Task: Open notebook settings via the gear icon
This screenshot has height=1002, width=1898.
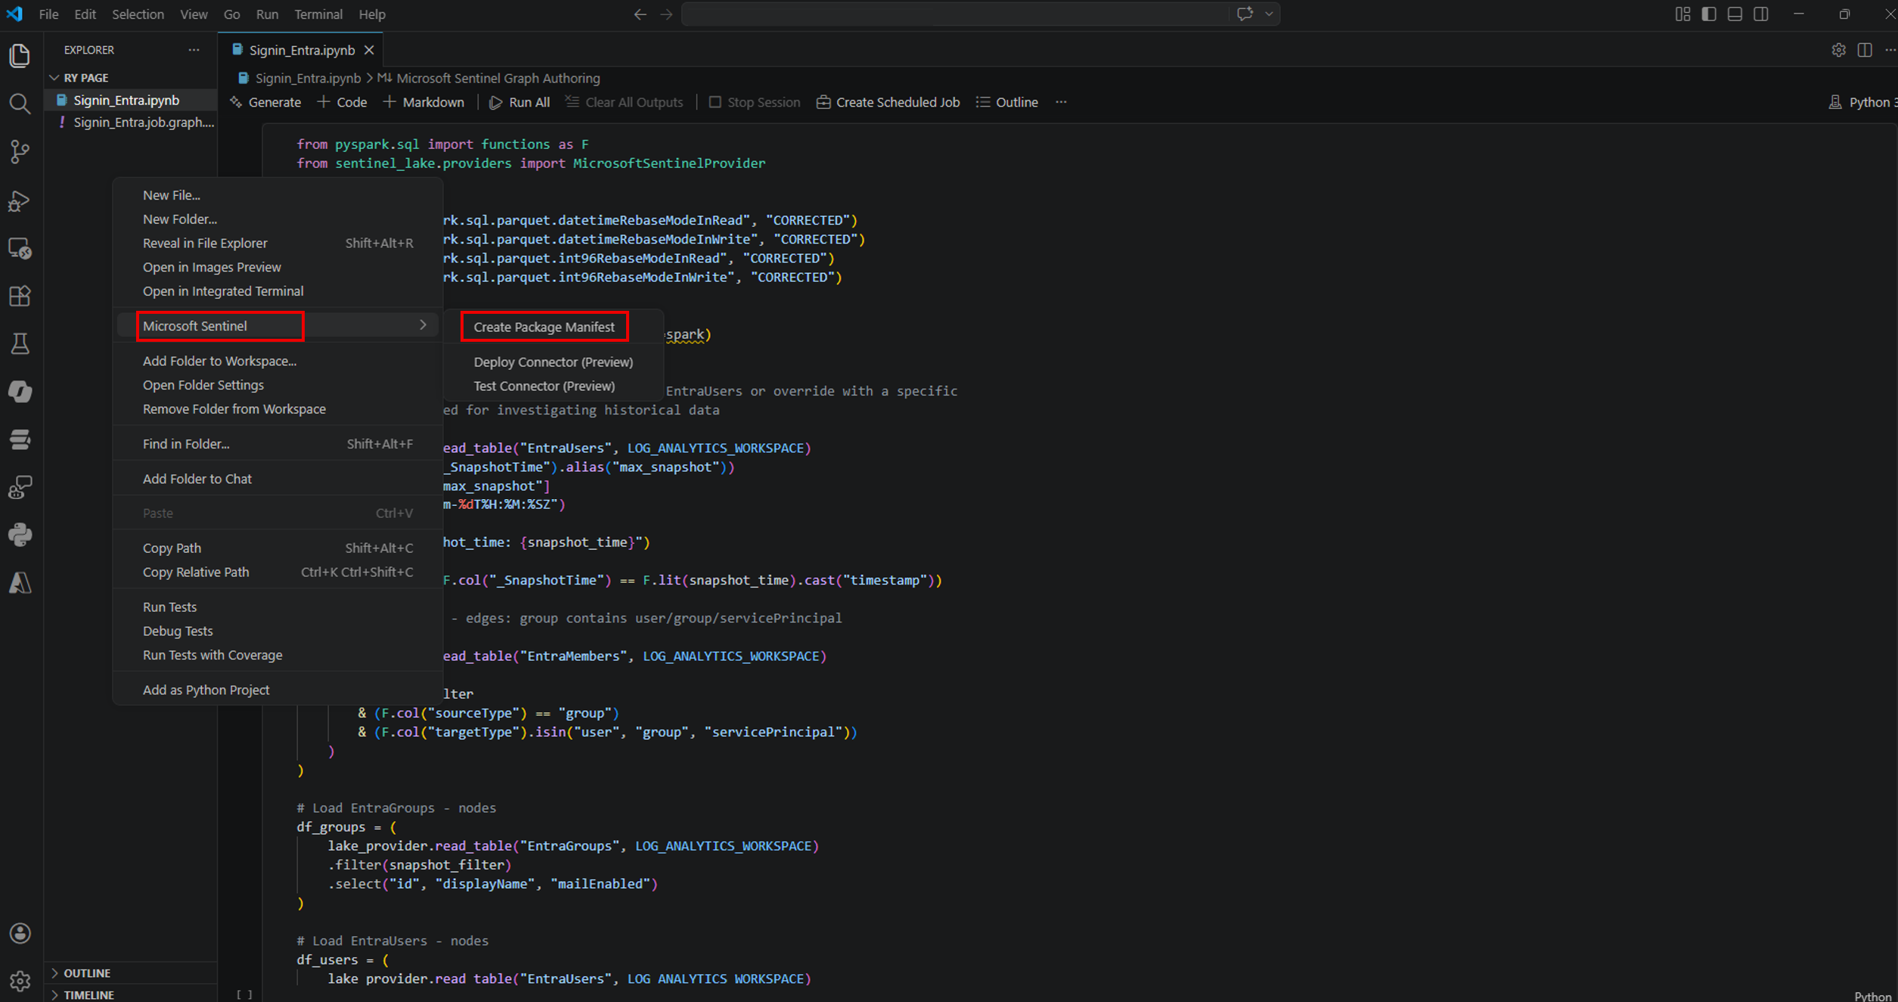Action: point(1839,50)
